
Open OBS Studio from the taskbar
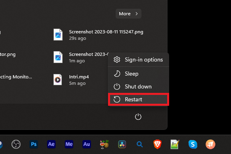click(16, 144)
